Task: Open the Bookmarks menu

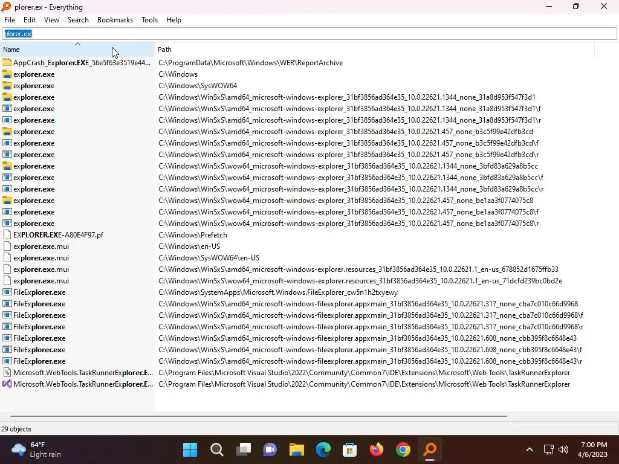Action: [x=115, y=20]
